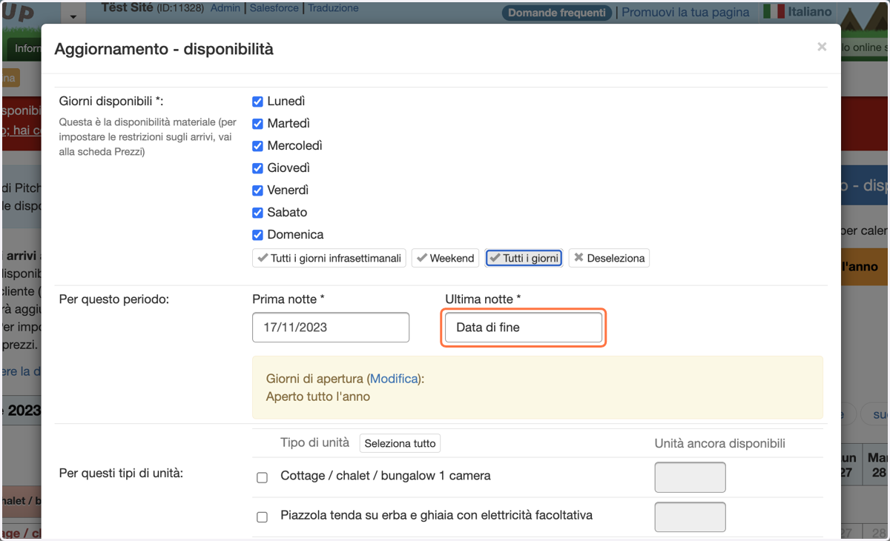Click the Aperto tutto l'anno text
Viewport: 890px width, 541px height.
click(x=318, y=396)
